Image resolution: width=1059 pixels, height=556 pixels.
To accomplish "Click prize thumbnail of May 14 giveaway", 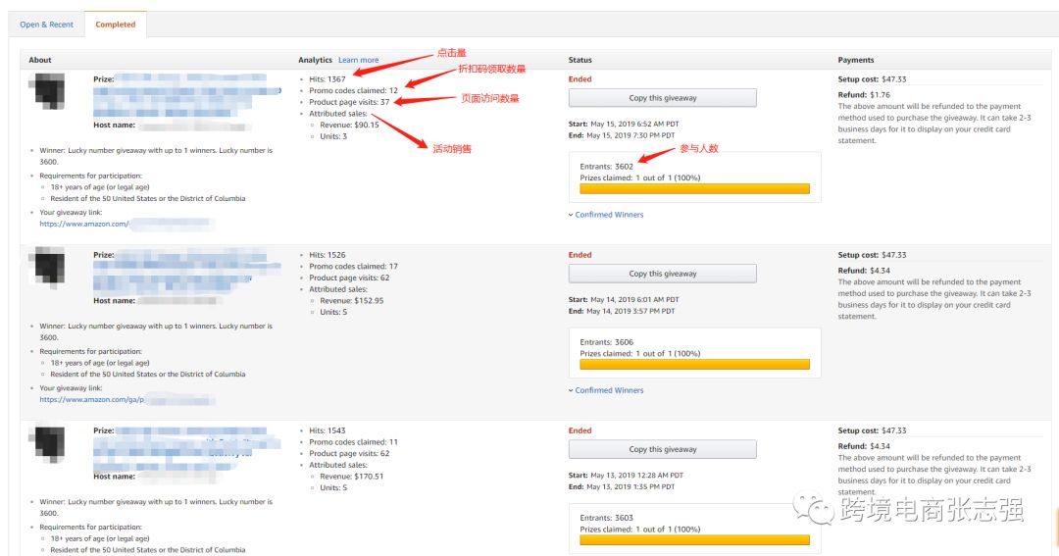I will 48,266.
